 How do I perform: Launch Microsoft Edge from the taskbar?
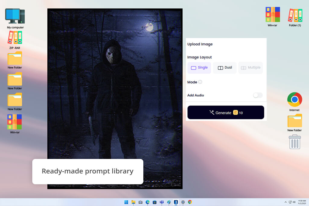click(148, 202)
